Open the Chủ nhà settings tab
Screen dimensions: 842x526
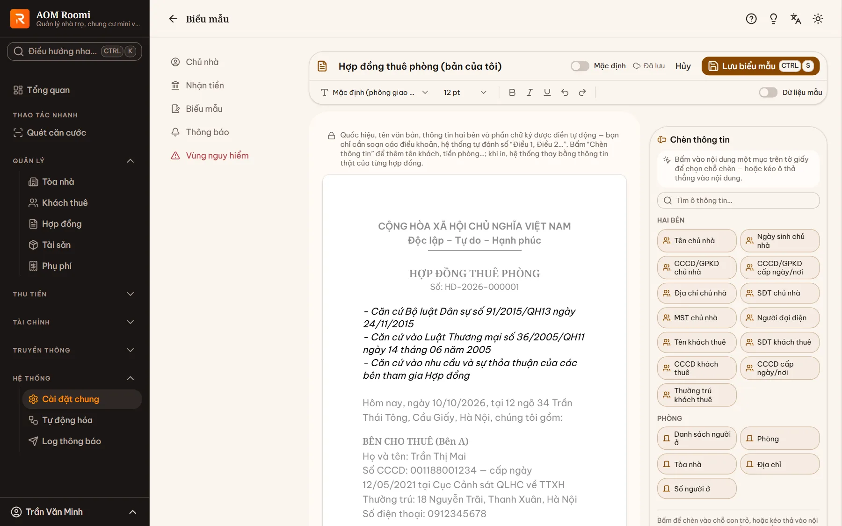pyautogui.click(x=202, y=62)
